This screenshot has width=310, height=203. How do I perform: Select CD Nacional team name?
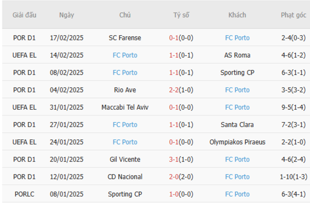click(x=125, y=177)
